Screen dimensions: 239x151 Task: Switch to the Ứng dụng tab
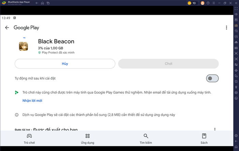click(87, 139)
